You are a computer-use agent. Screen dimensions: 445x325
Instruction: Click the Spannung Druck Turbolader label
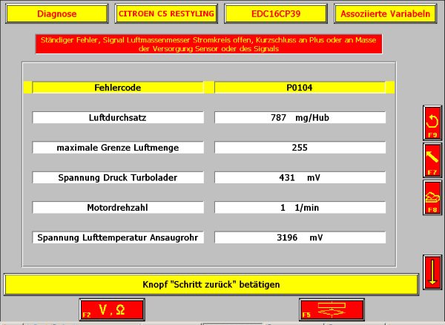pyautogui.click(x=118, y=177)
